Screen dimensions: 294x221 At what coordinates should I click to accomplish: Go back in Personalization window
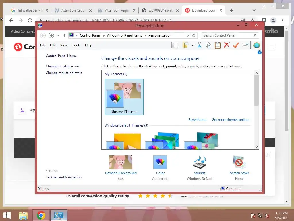click(43, 35)
